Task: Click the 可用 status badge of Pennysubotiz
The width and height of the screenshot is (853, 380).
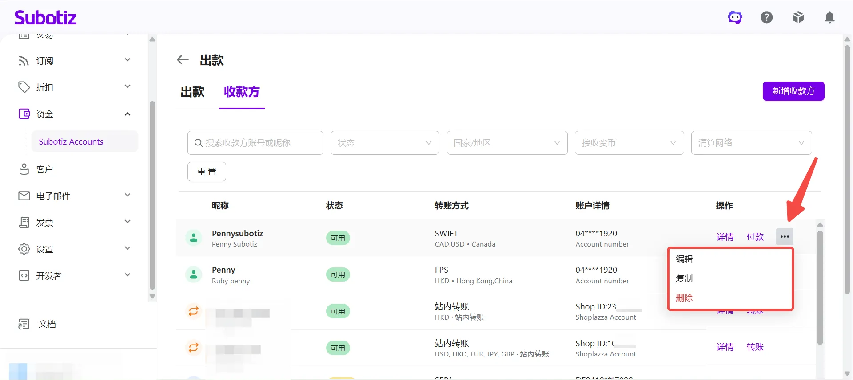Action: (338, 238)
